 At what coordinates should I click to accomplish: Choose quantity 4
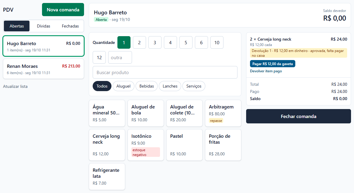click(x=170, y=42)
